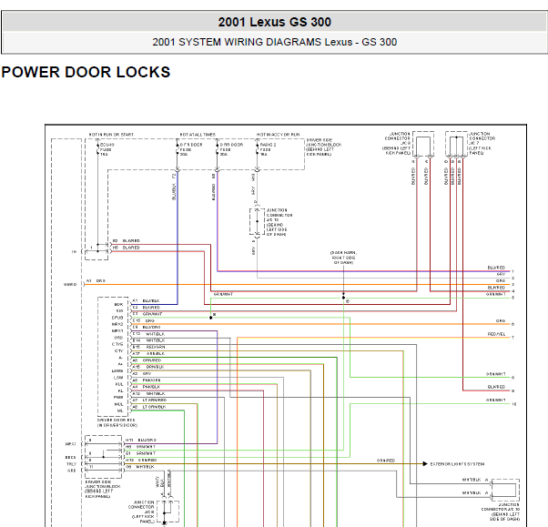Select the "PNK/GRN" wire label
The width and height of the screenshot is (548, 527).
coord(151,380)
